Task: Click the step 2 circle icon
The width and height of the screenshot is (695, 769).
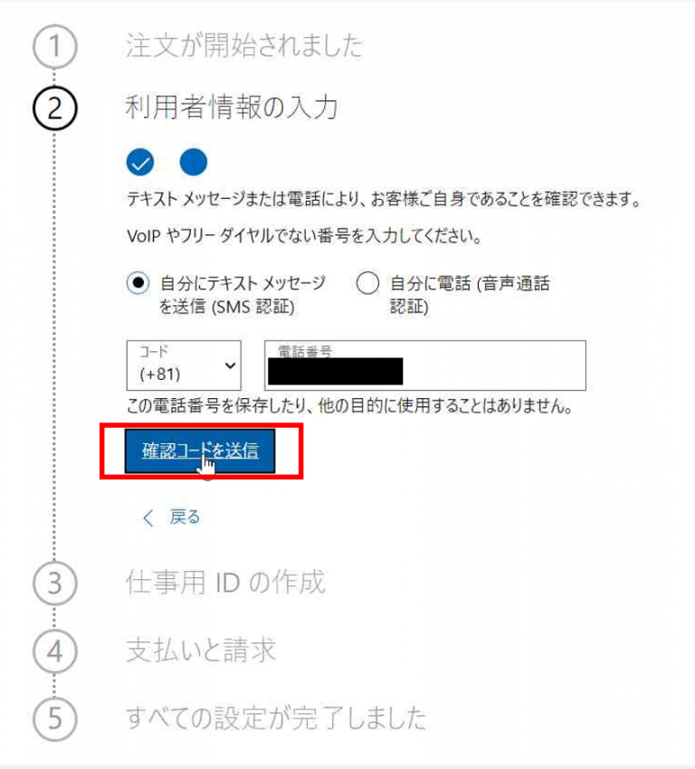Action: pyautogui.click(x=55, y=109)
